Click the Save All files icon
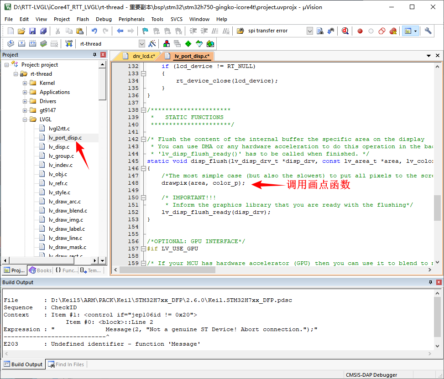The image size is (444, 379). (43, 31)
